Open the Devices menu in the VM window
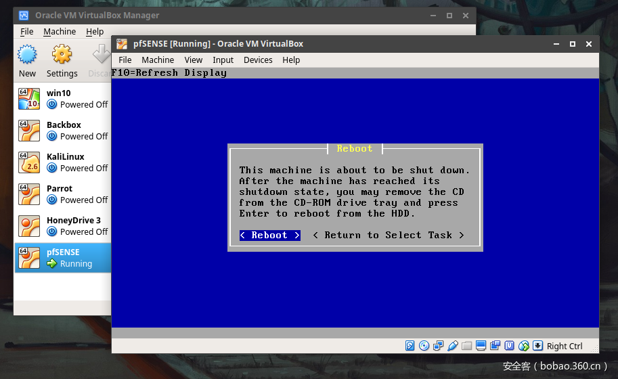Viewport: 618px width, 379px height. pyautogui.click(x=258, y=60)
